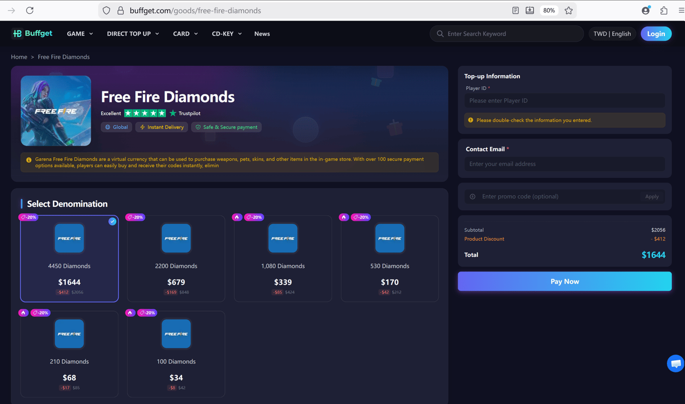Click the -20% tag on 4450 Diamonds
This screenshot has height=404, width=685.
(29, 217)
